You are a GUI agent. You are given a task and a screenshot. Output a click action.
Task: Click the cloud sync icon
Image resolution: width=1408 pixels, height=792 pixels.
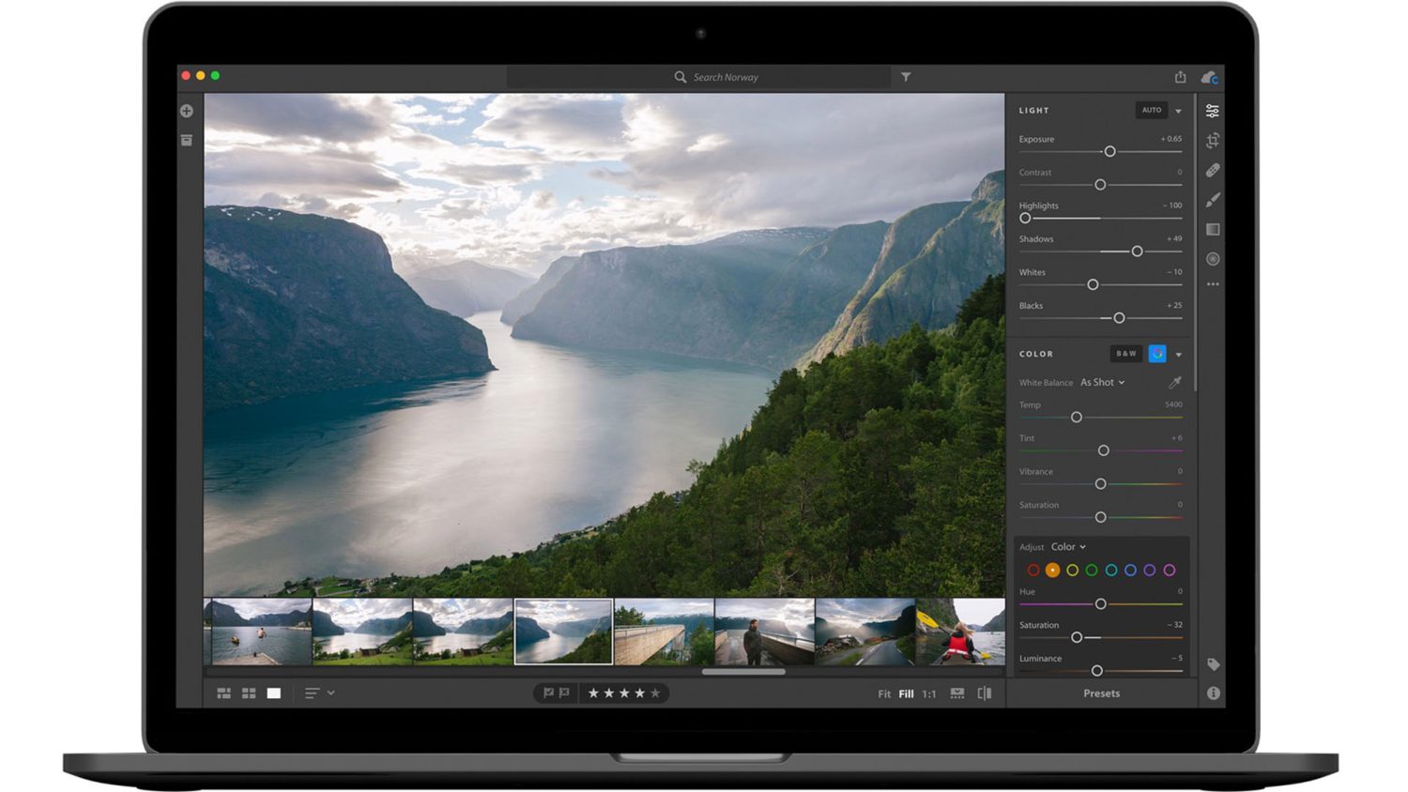1209,77
